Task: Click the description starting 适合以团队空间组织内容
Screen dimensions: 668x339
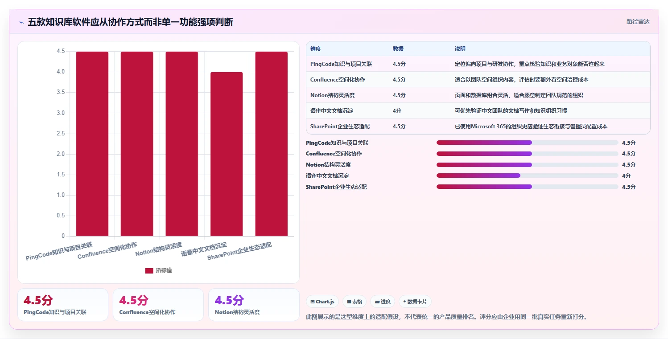Action: [x=522, y=80]
